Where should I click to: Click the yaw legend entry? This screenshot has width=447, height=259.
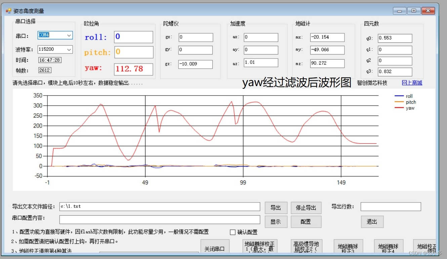[405, 108]
